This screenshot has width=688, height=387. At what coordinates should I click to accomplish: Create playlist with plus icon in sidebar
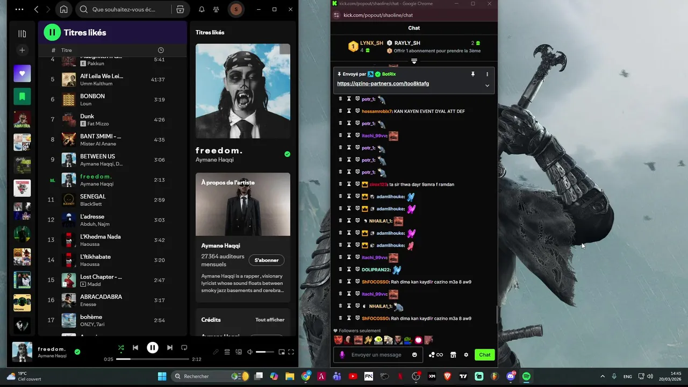click(x=22, y=50)
